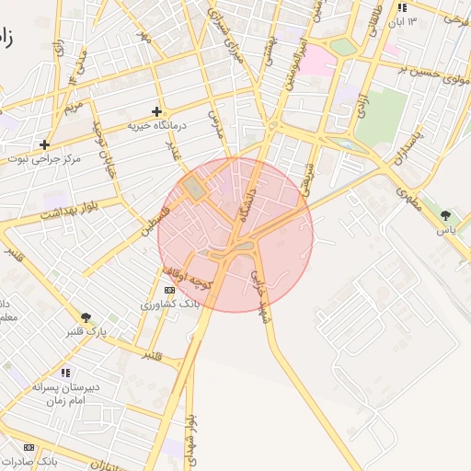
Task: Open the دبیرستان پسرانه امام زمان school icon
Action: point(66,373)
